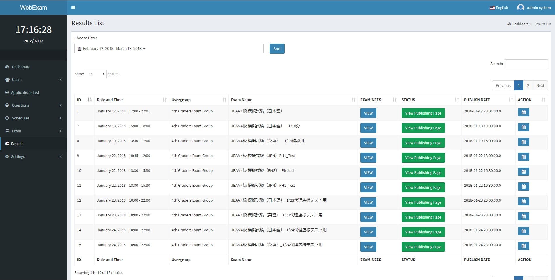Click the admin system user avatar icon

(520, 7)
